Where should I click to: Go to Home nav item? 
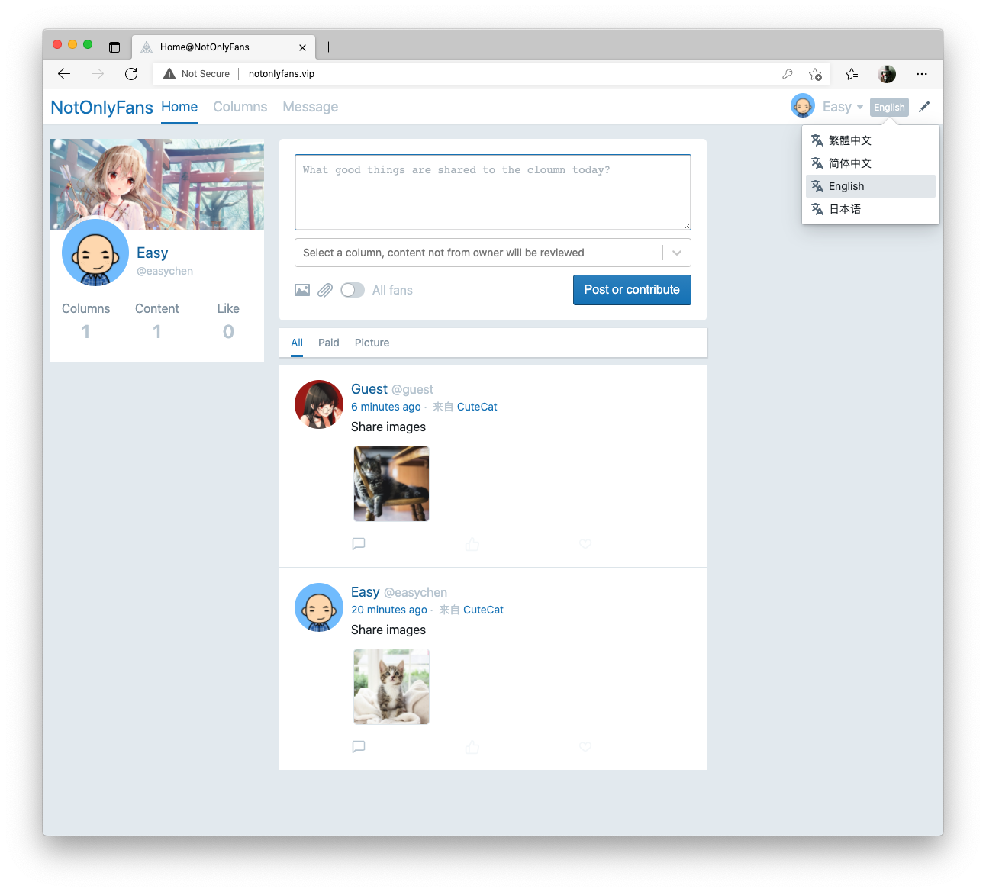click(179, 107)
